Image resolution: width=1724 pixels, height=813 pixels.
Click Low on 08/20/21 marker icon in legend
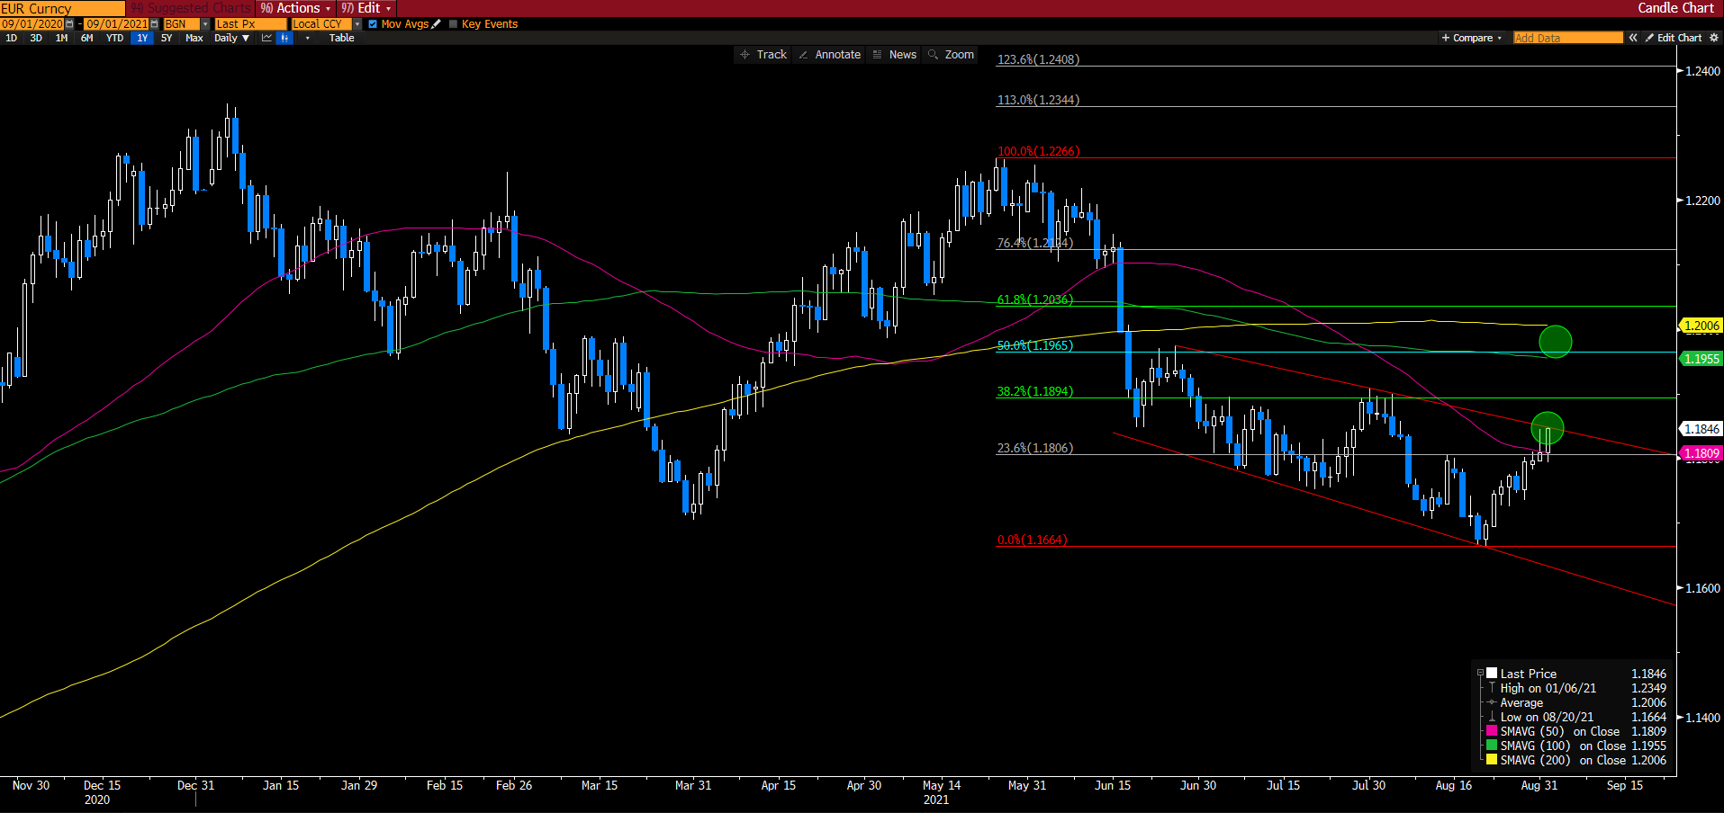(x=1492, y=717)
